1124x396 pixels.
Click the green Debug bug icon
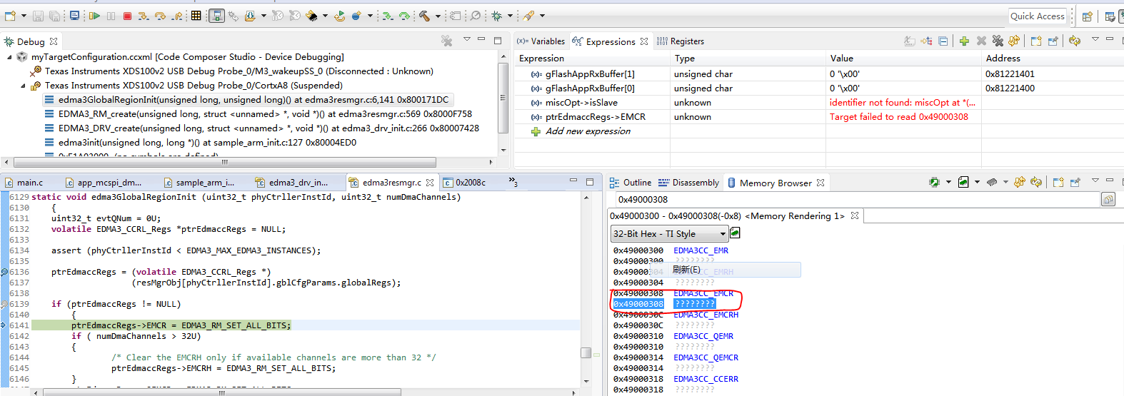tap(496, 16)
